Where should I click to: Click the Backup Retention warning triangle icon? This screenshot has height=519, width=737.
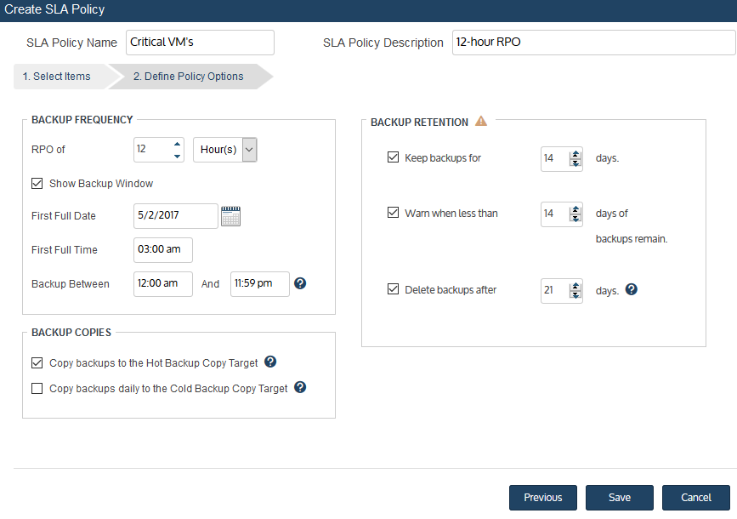[x=481, y=122]
